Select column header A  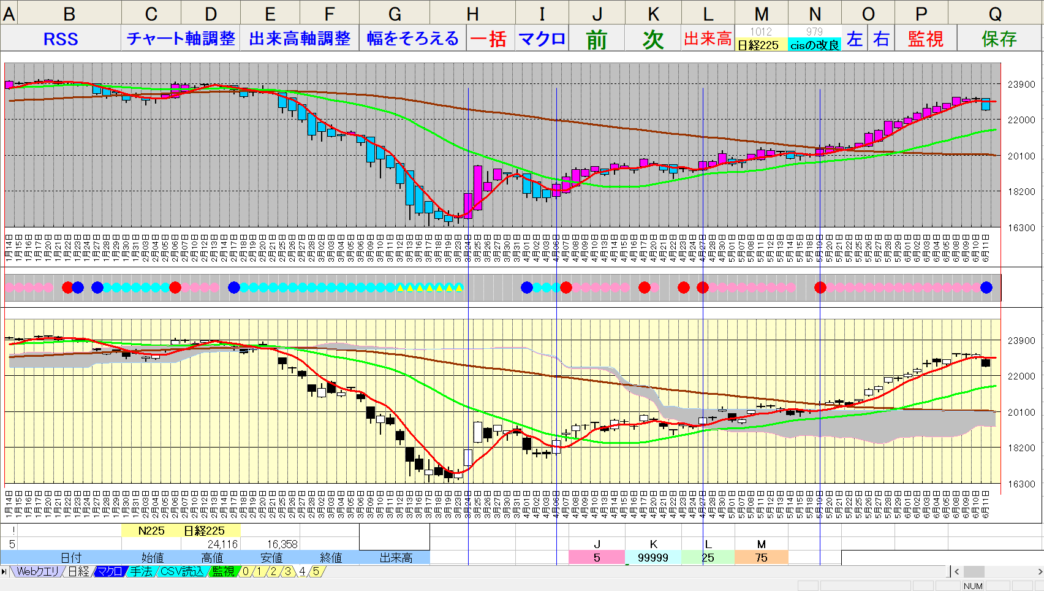9,13
